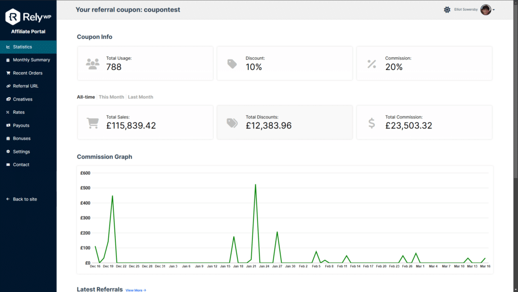Click Elliot Sowersby profile avatar
Screen dimensions: 518x292
[x=486, y=10]
